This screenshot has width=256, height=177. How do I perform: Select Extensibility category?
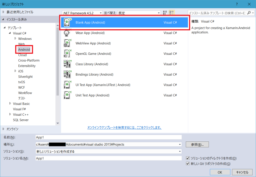coord(27,66)
